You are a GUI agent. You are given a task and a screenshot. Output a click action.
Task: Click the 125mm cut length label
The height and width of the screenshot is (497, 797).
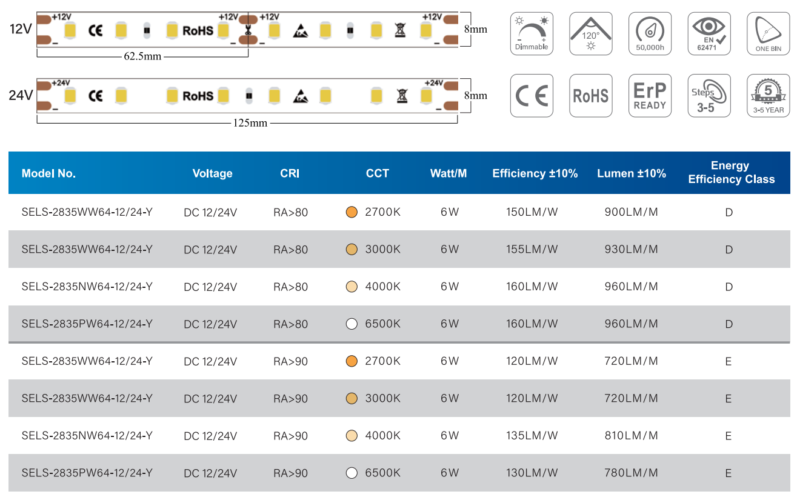(x=250, y=123)
